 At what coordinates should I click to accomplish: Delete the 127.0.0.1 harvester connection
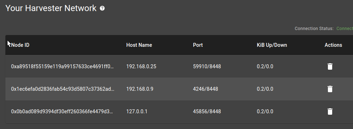coord(330,111)
